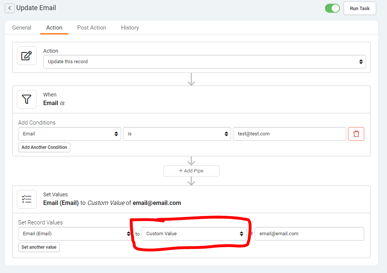Click the filter funnel When icon
Screen dimensions: 387x273
click(x=27, y=99)
